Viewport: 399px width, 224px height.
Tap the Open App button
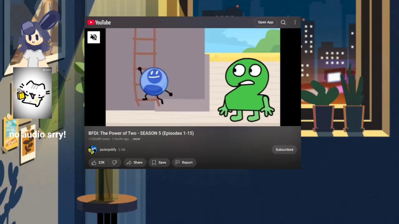(x=266, y=22)
